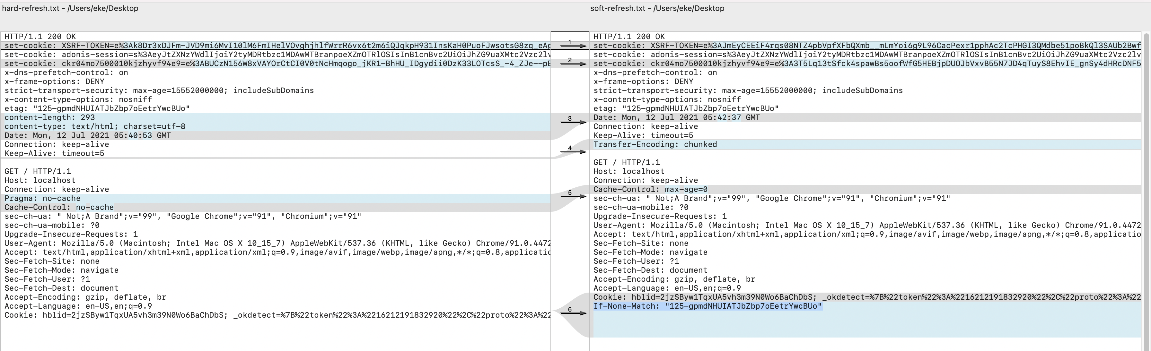Viewport: 1151px width, 351px height.
Task: Click 'Sec-Fetch-User: ?1' in the right pane
Action: [636, 261]
